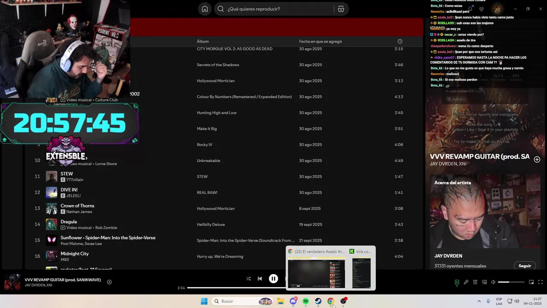This screenshot has width=547, height=308.
Task: Open artist '777villain' under STEW
Action: (x=75, y=180)
